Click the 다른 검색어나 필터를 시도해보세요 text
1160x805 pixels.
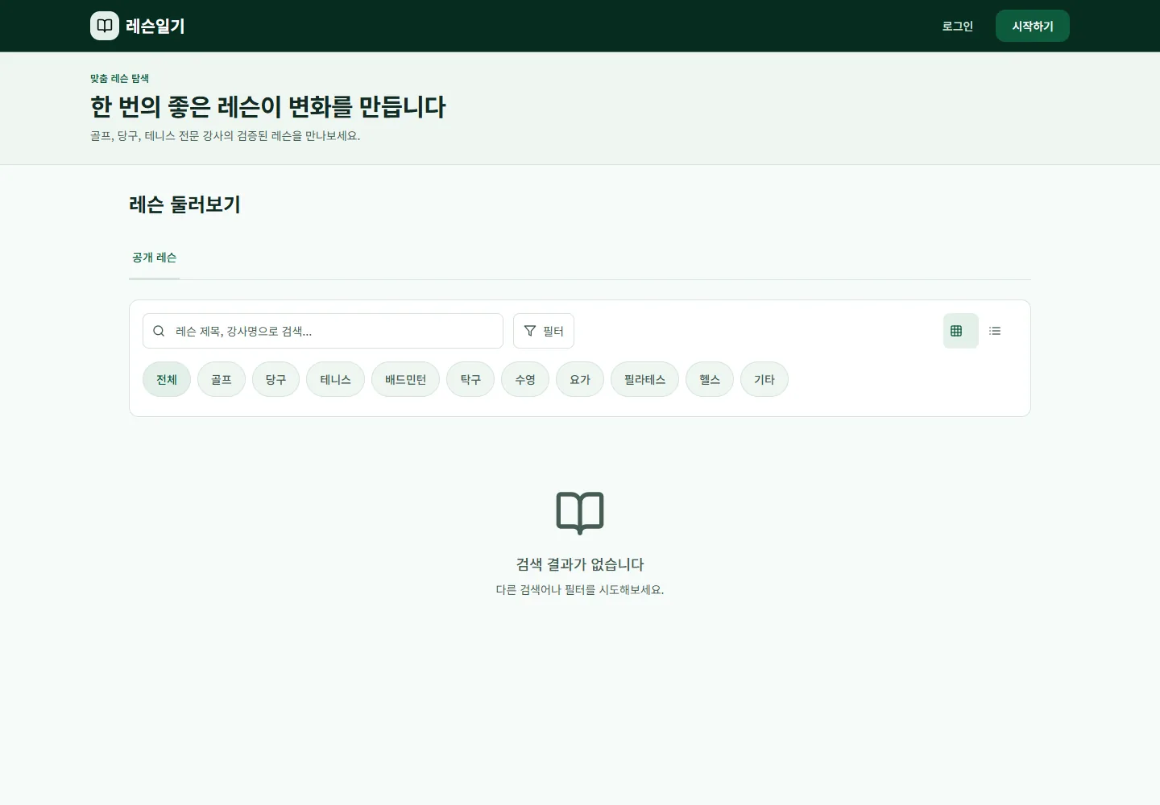[580, 589]
